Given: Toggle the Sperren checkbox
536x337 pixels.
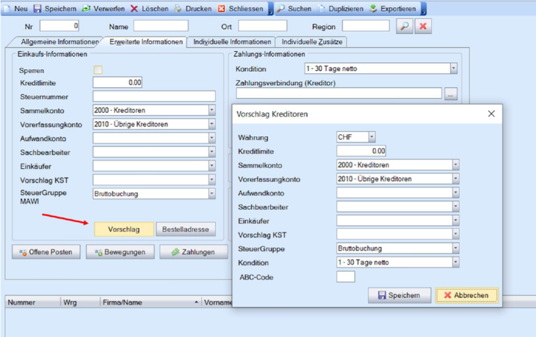Looking at the screenshot, I should [x=98, y=70].
